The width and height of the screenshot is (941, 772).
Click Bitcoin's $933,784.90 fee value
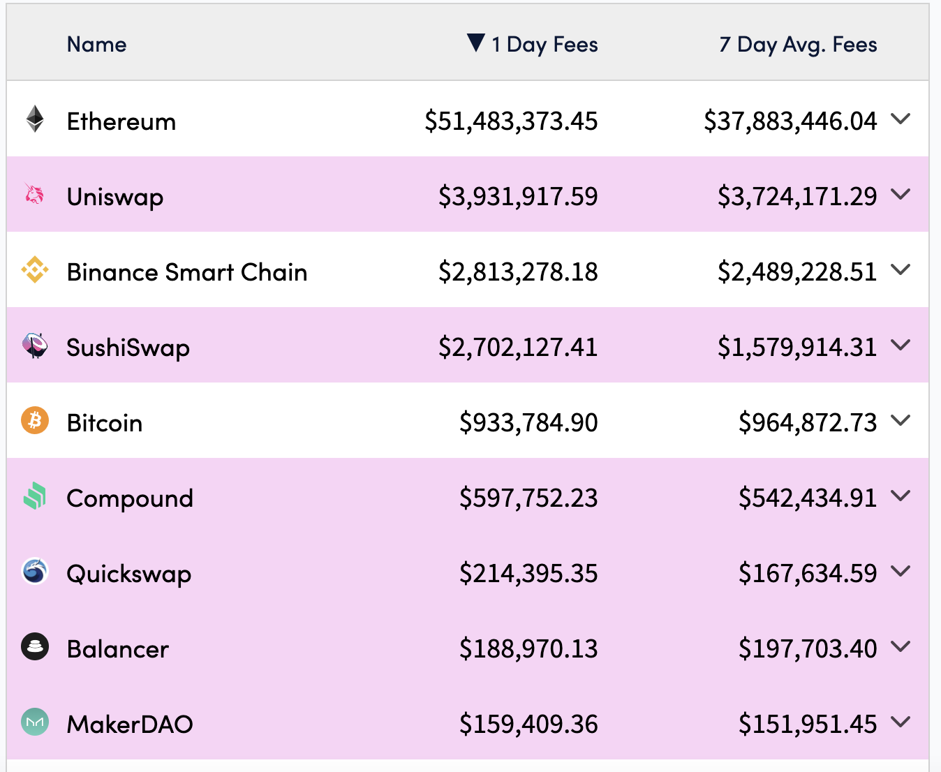[x=529, y=423]
